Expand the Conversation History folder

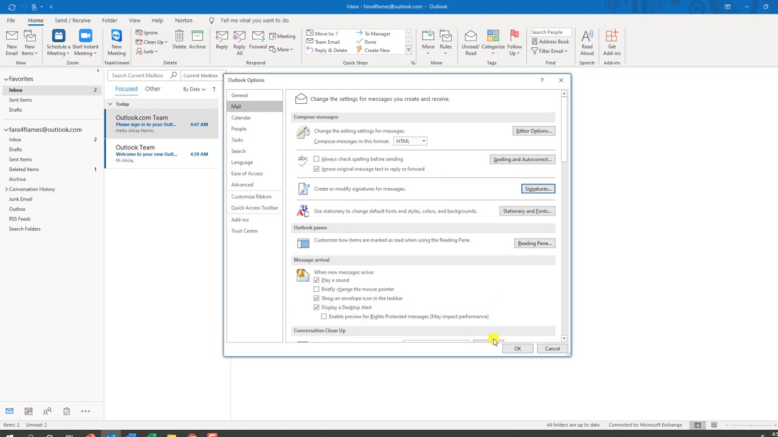tap(6, 189)
